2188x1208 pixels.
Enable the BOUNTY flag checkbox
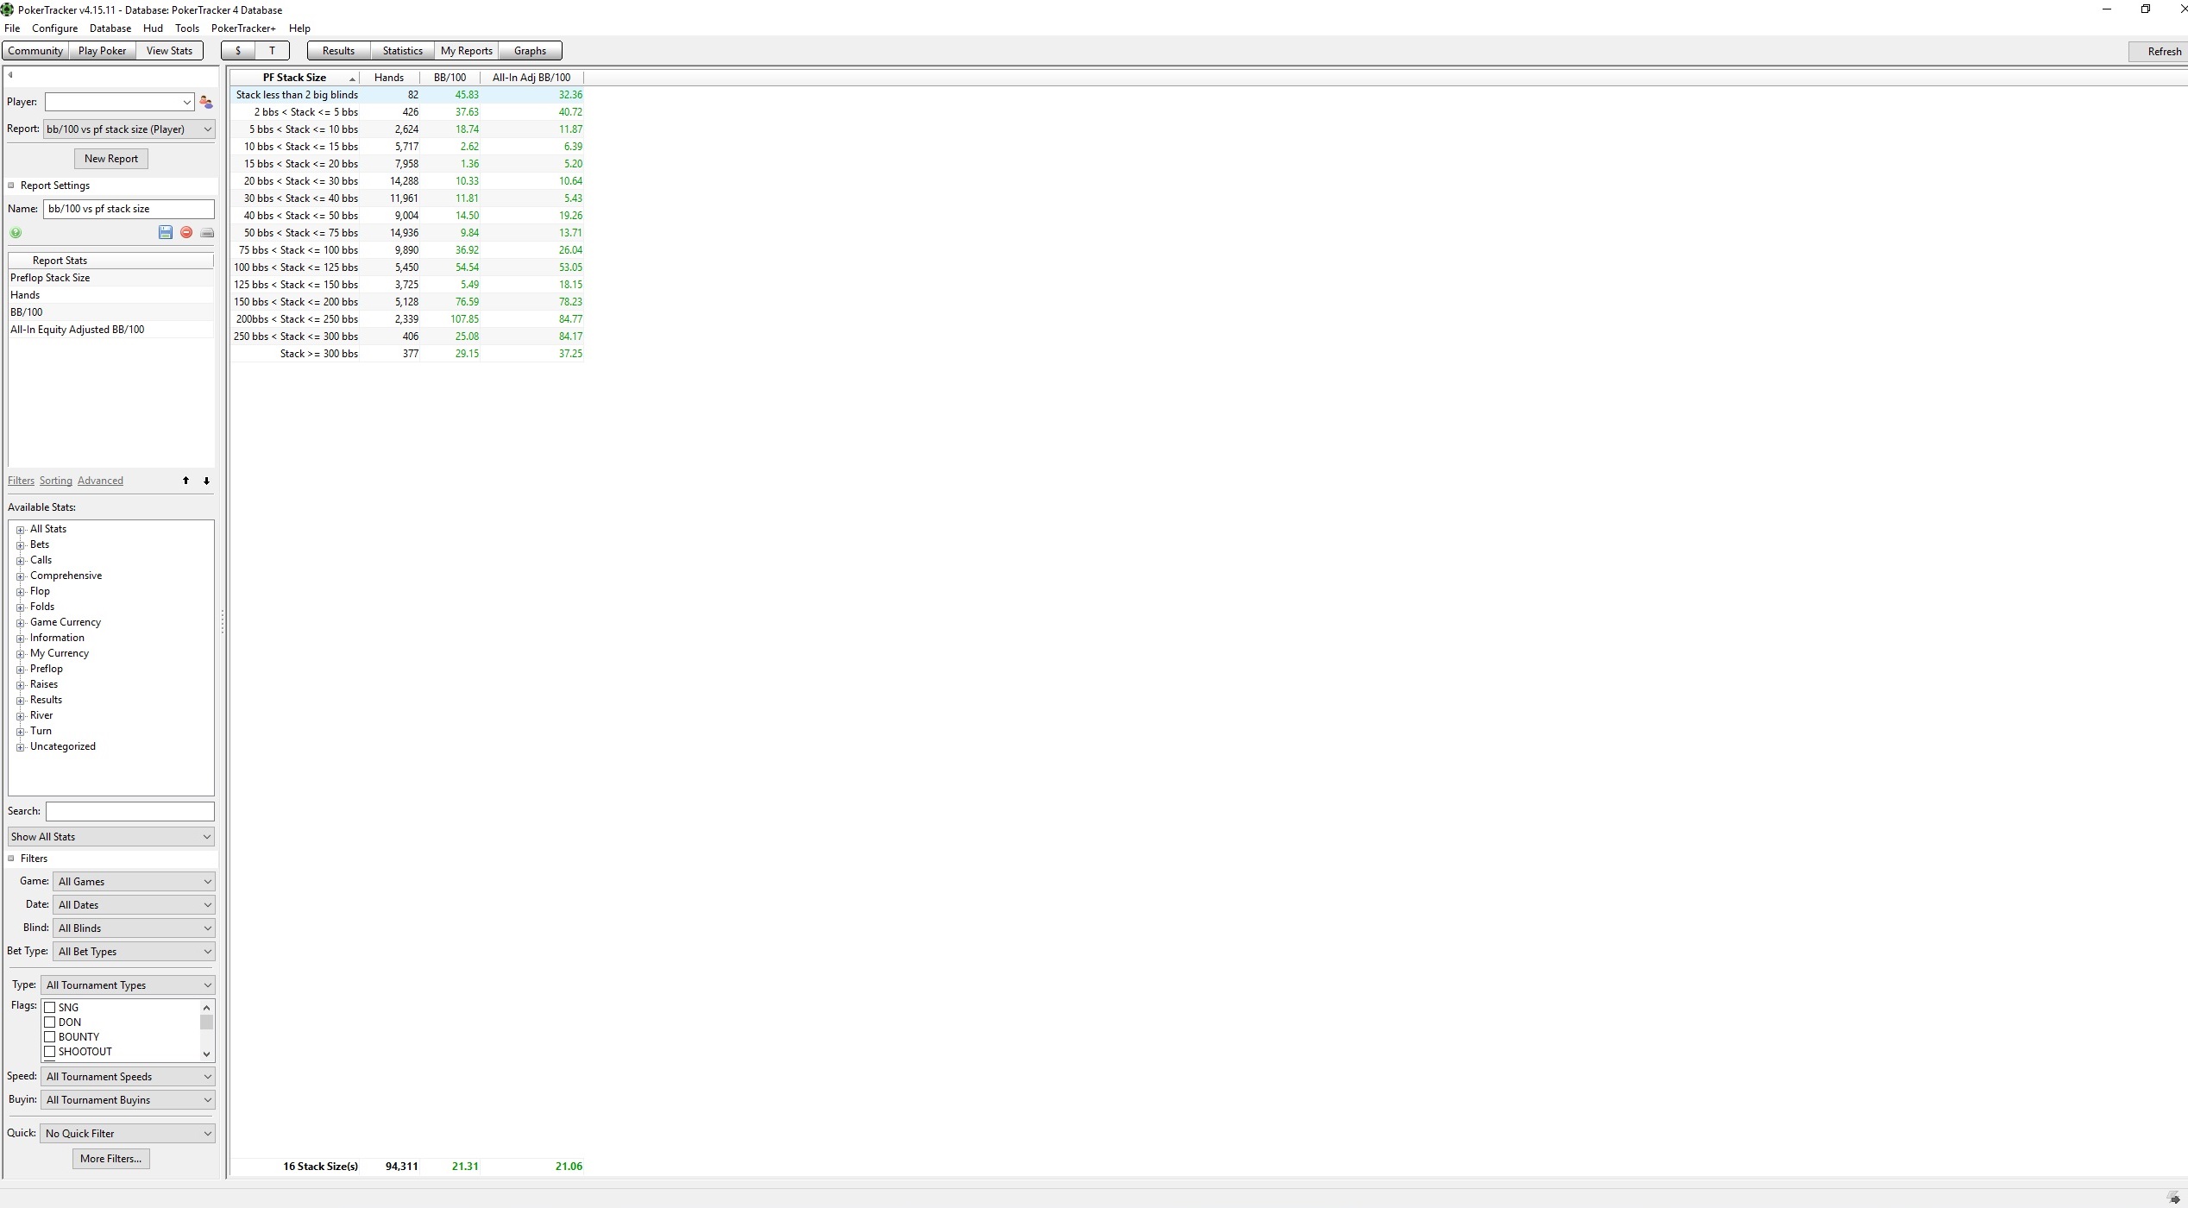[x=50, y=1037]
